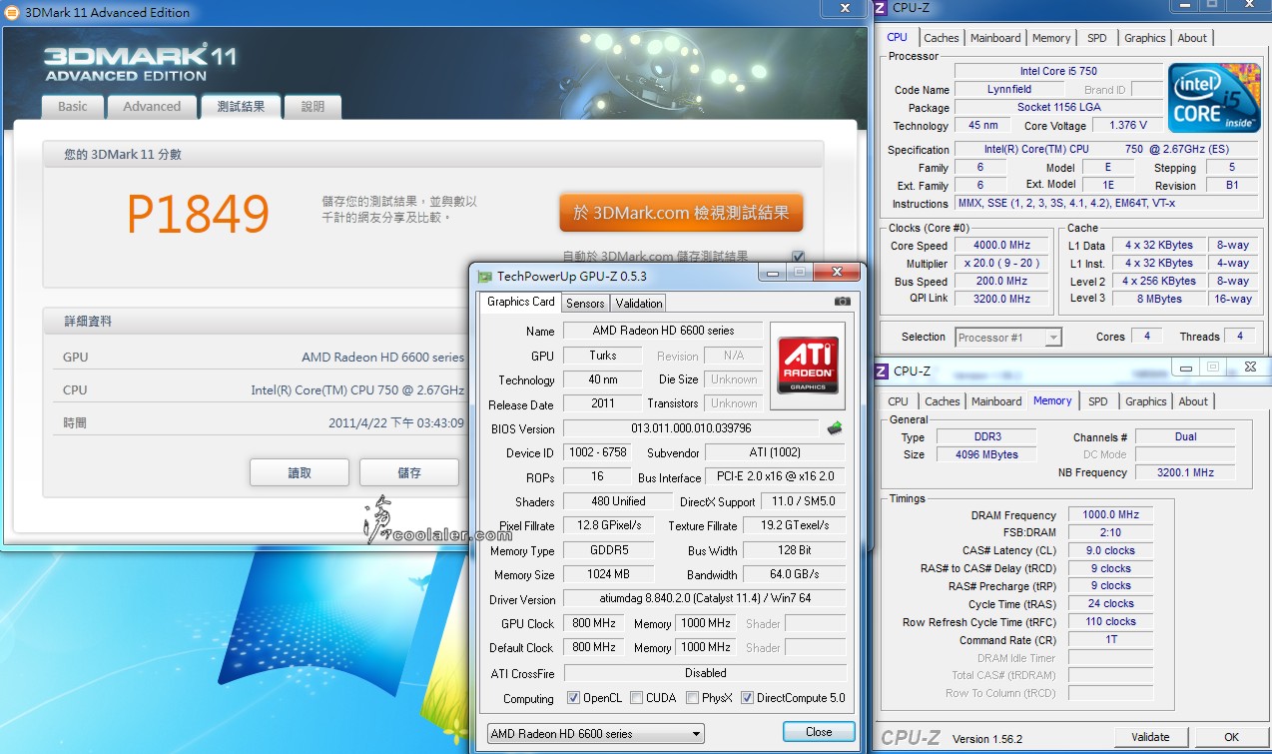Click the Driver Version field in GPU-Z
Viewport: 1272px width, 754px height.
704,599
